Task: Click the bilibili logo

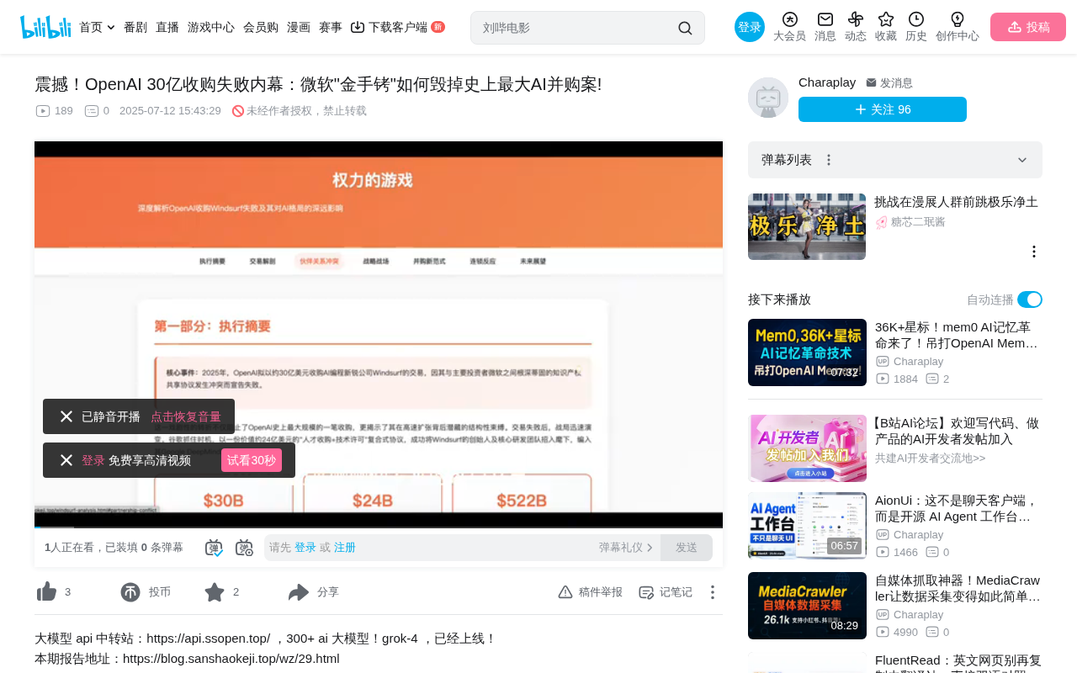Action: pyautogui.click(x=45, y=27)
